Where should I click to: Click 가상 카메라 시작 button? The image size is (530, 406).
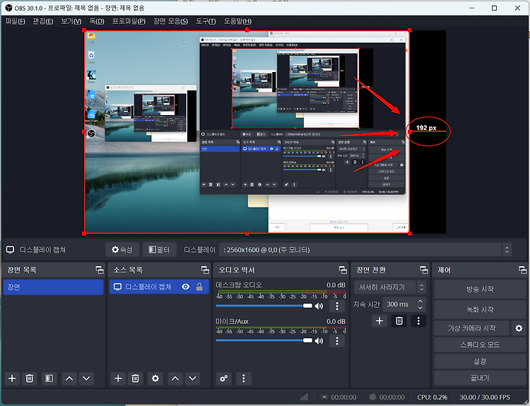click(x=471, y=328)
